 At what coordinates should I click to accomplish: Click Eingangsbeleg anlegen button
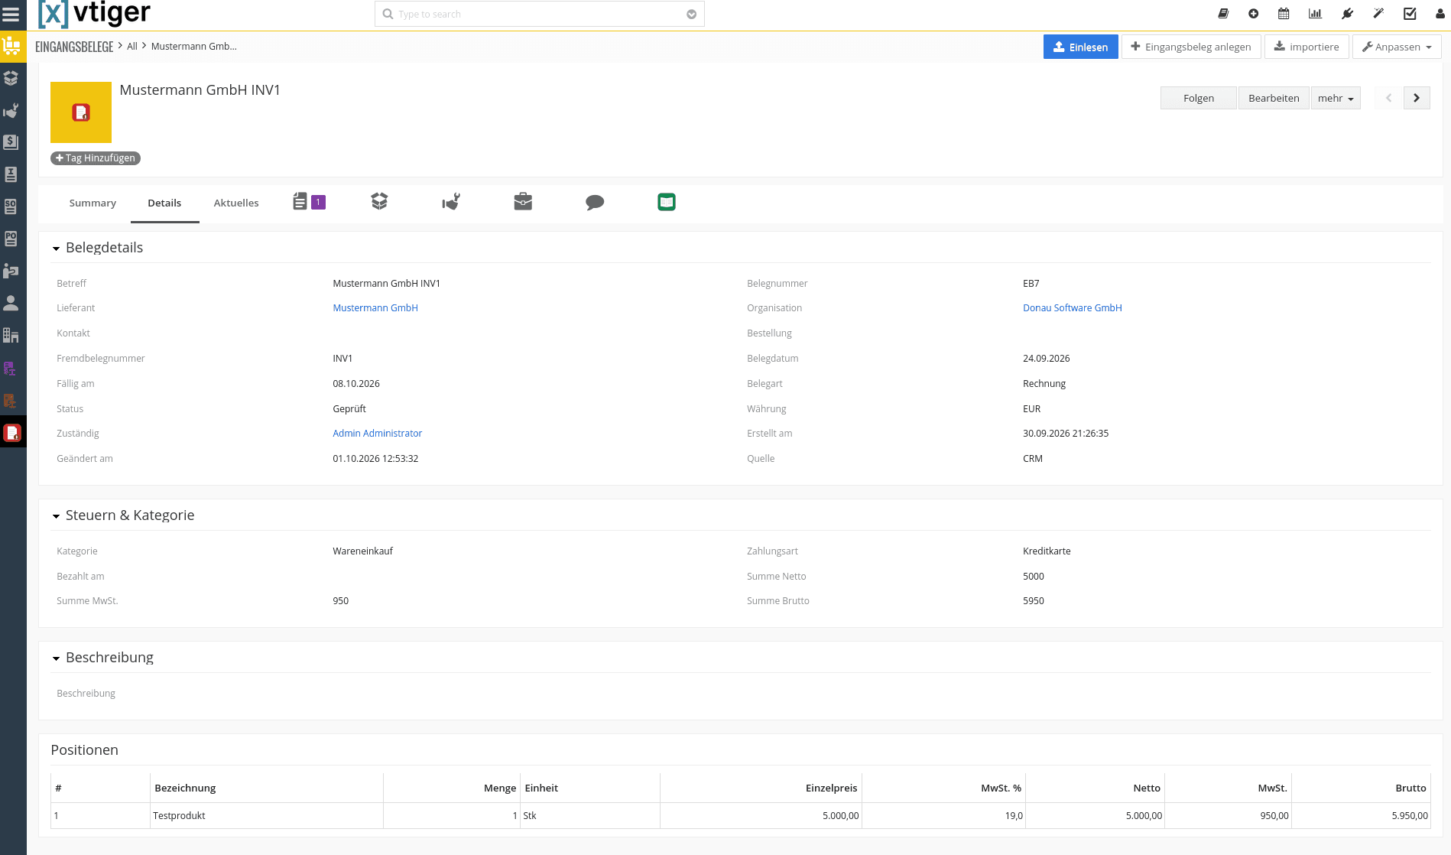tap(1191, 47)
